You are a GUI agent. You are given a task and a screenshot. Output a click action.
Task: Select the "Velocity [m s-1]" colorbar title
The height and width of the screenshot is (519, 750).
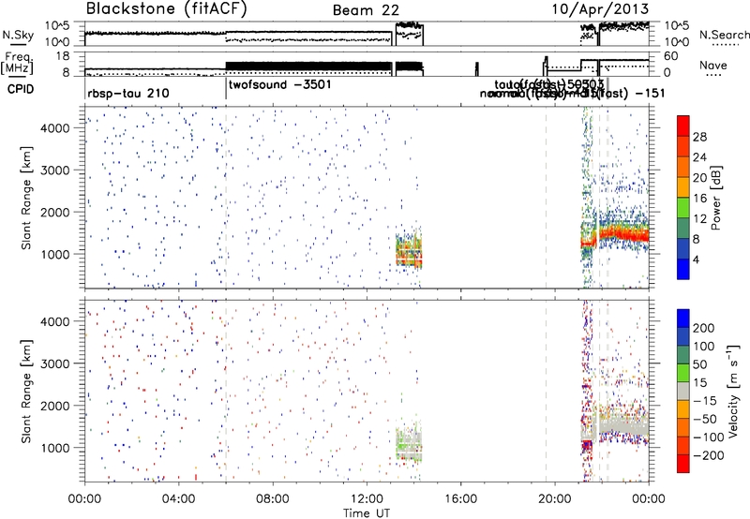[x=732, y=391]
